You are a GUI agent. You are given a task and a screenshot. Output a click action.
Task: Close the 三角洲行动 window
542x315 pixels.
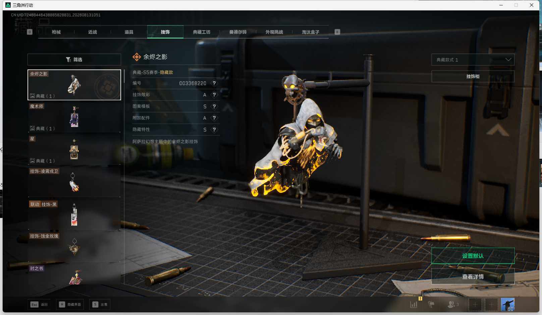point(532,5)
